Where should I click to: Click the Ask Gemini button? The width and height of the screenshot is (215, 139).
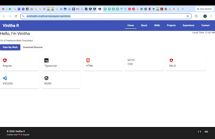204,9
